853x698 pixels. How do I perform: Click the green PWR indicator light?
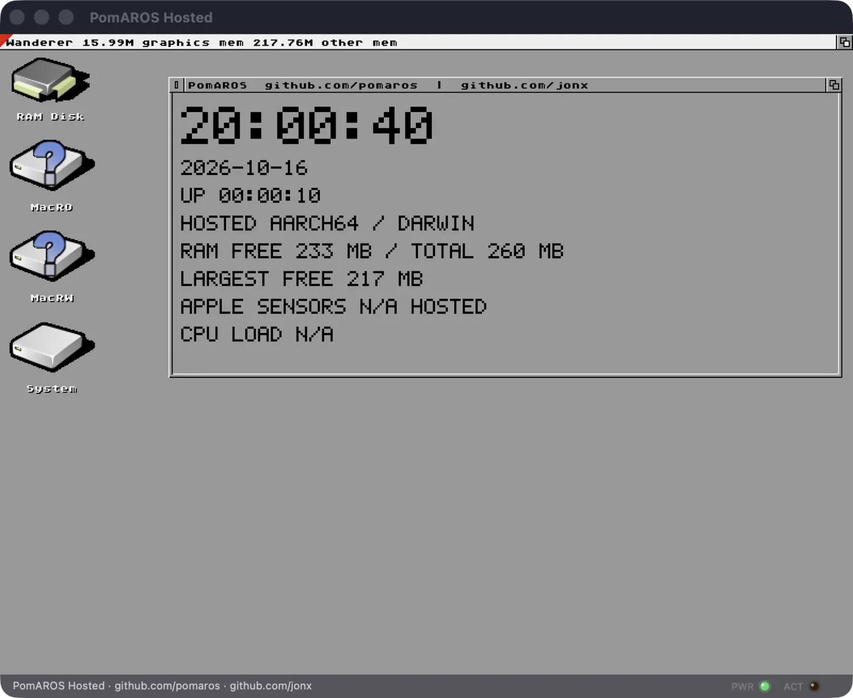765,686
